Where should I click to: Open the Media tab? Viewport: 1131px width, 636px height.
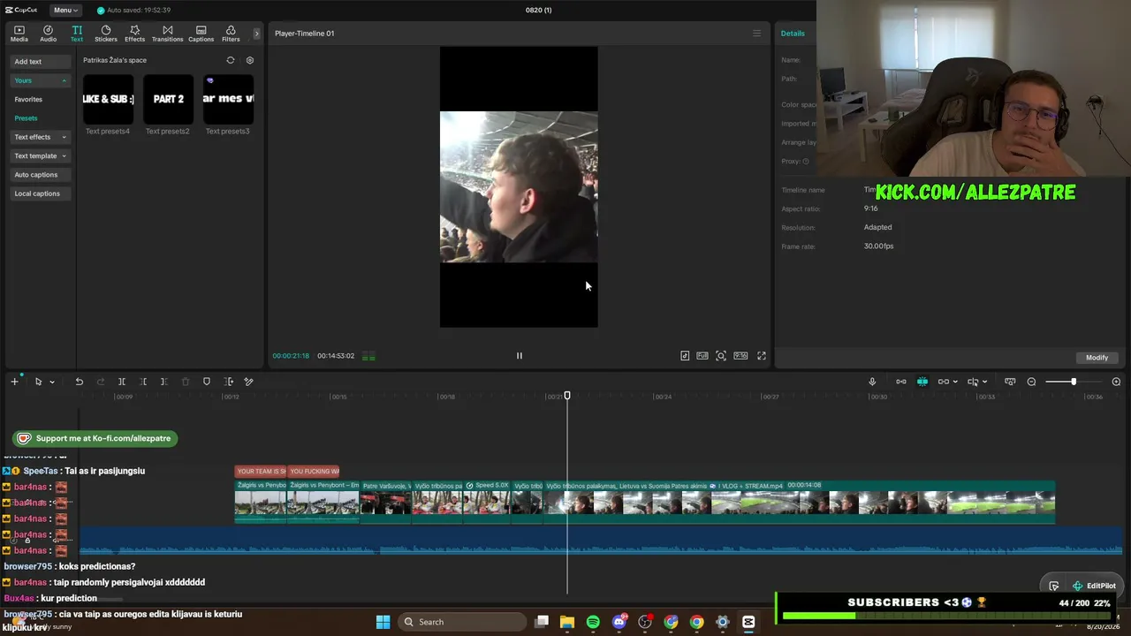click(x=19, y=34)
